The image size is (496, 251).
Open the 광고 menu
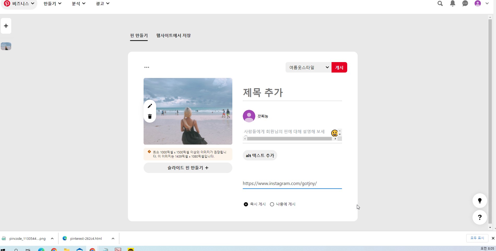103,3
